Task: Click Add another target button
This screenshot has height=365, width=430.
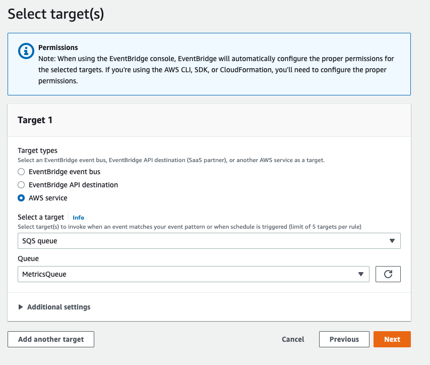Action: click(x=51, y=339)
